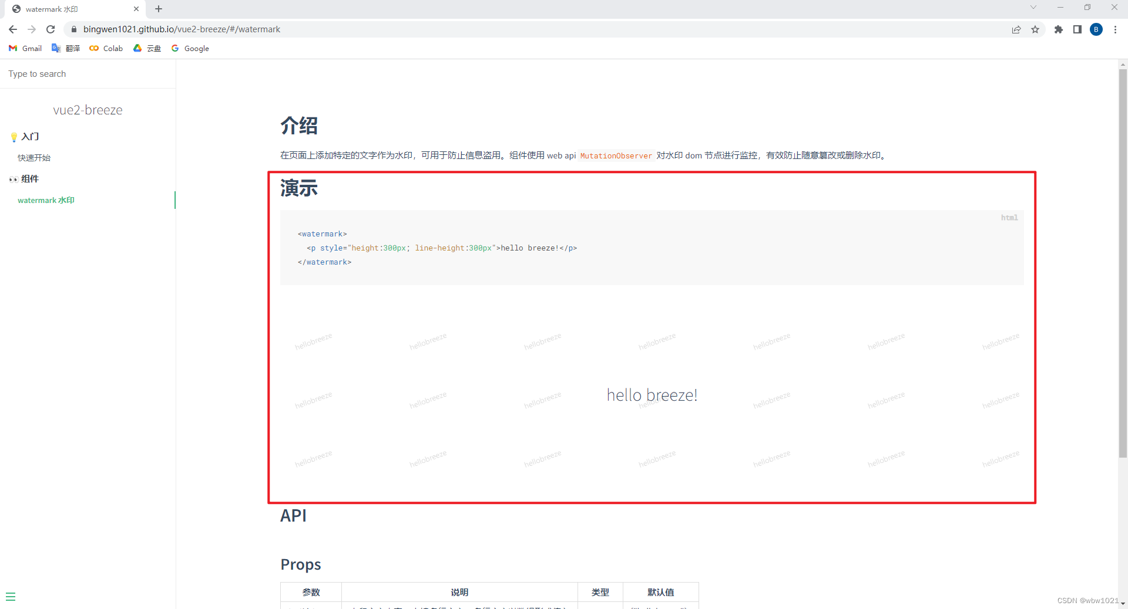
Task: Click the MutationObserver inline code
Action: [x=616, y=156]
